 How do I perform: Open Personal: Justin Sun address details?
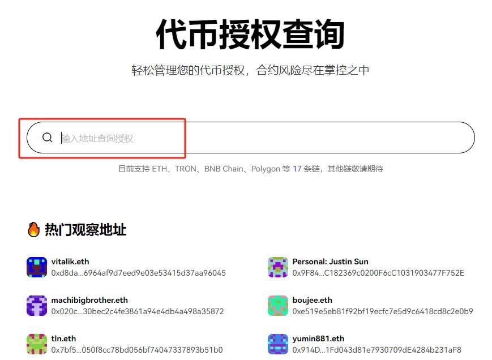click(x=330, y=261)
